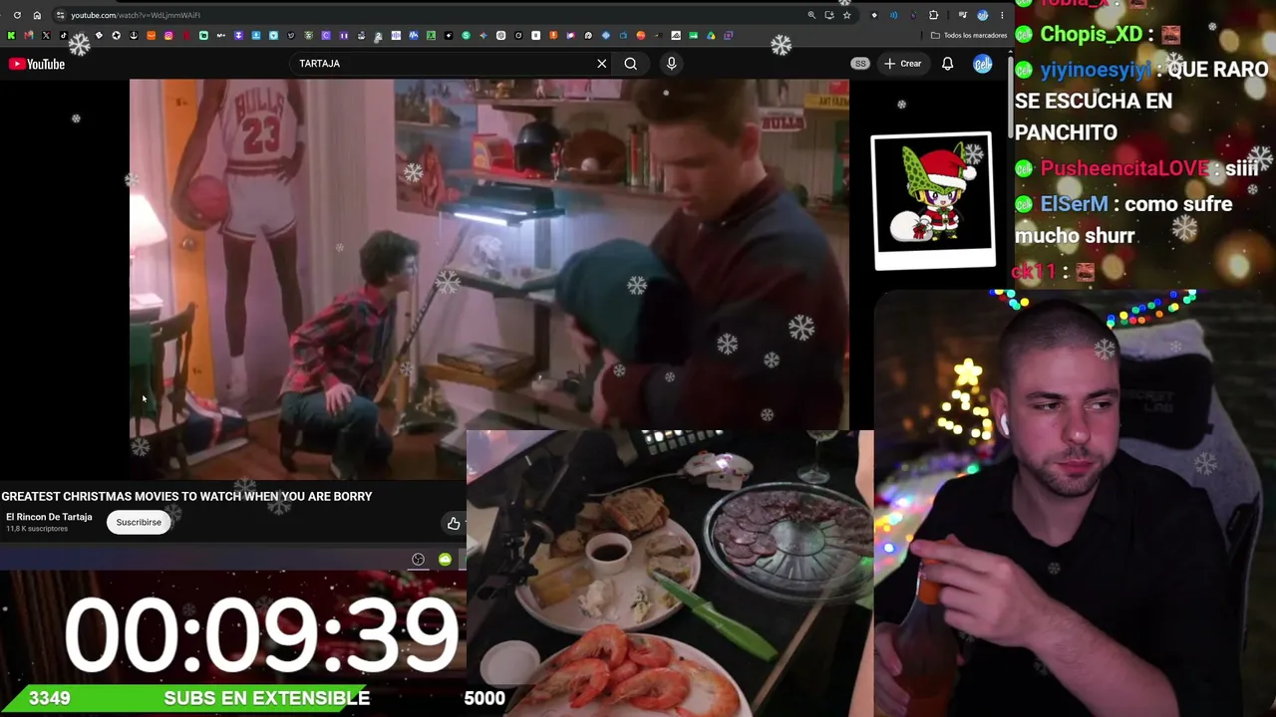Open the Kick bookmark with green K
This screenshot has width=1276, height=717.
coord(11,36)
